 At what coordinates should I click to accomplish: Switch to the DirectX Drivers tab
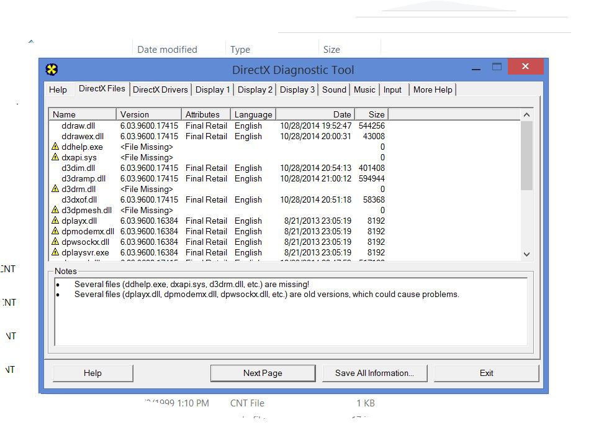pos(160,90)
